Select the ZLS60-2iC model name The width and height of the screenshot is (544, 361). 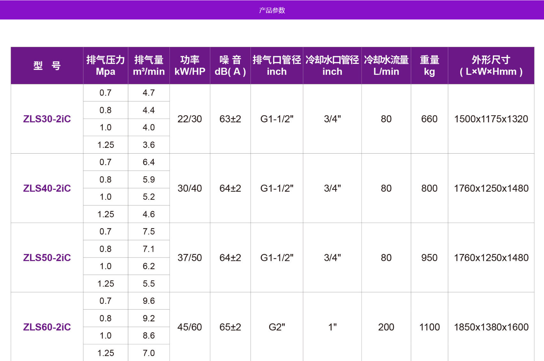point(47,327)
